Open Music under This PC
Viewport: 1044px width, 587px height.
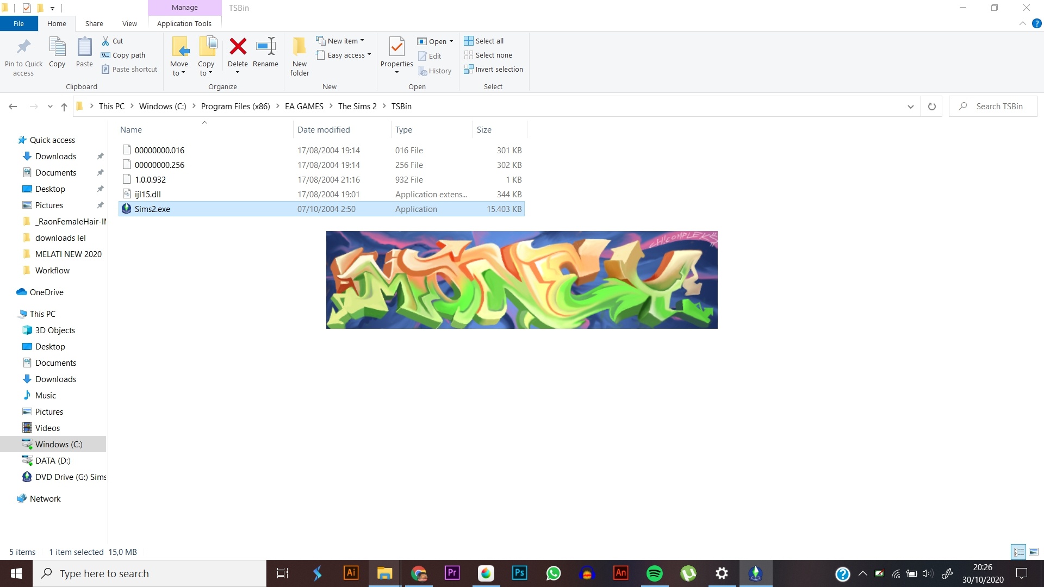pos(46,395)
